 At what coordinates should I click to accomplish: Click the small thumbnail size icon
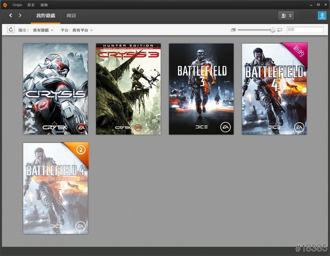(x=233, y=30)
